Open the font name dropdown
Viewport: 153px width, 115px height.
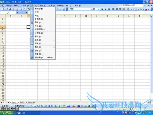(91, 9)
